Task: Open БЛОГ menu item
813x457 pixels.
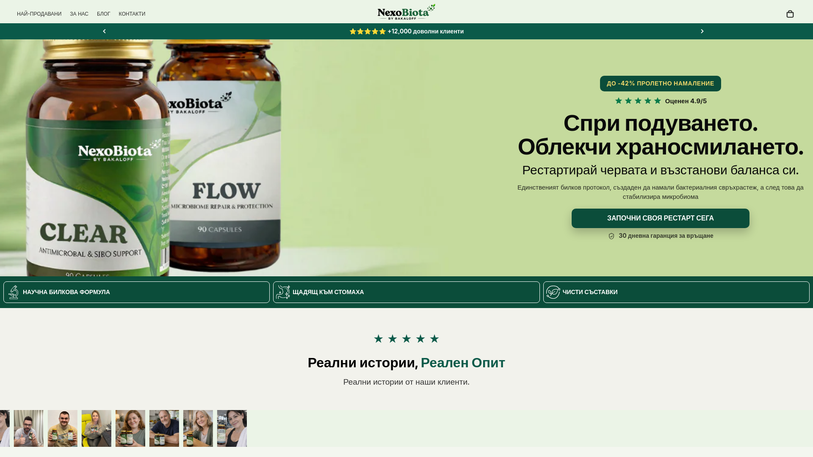Action: tap(103, 14)
